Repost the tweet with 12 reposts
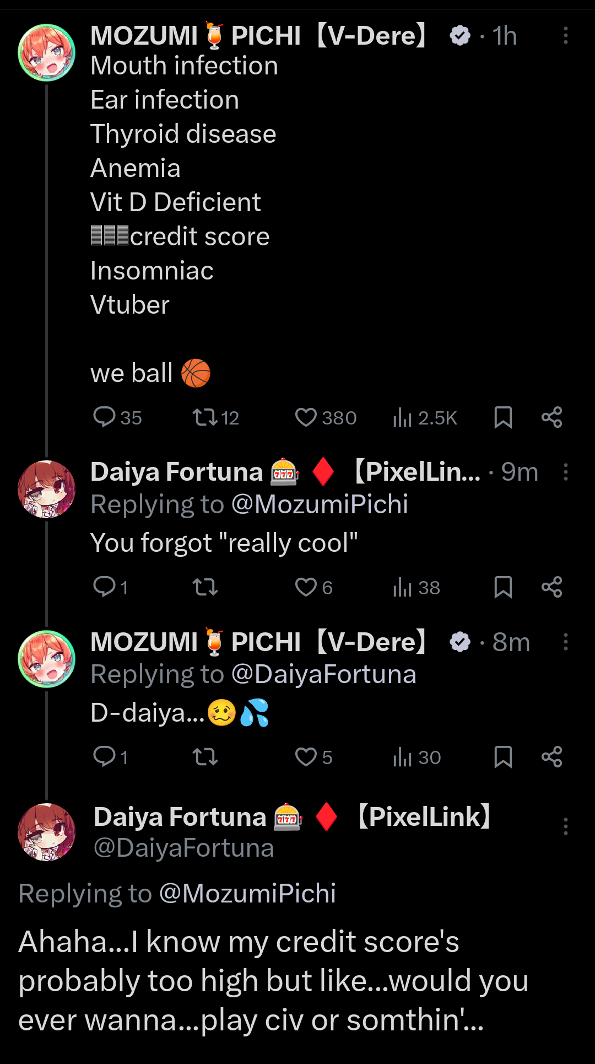This screenshot has width=595, height=1064. [205, 417]
